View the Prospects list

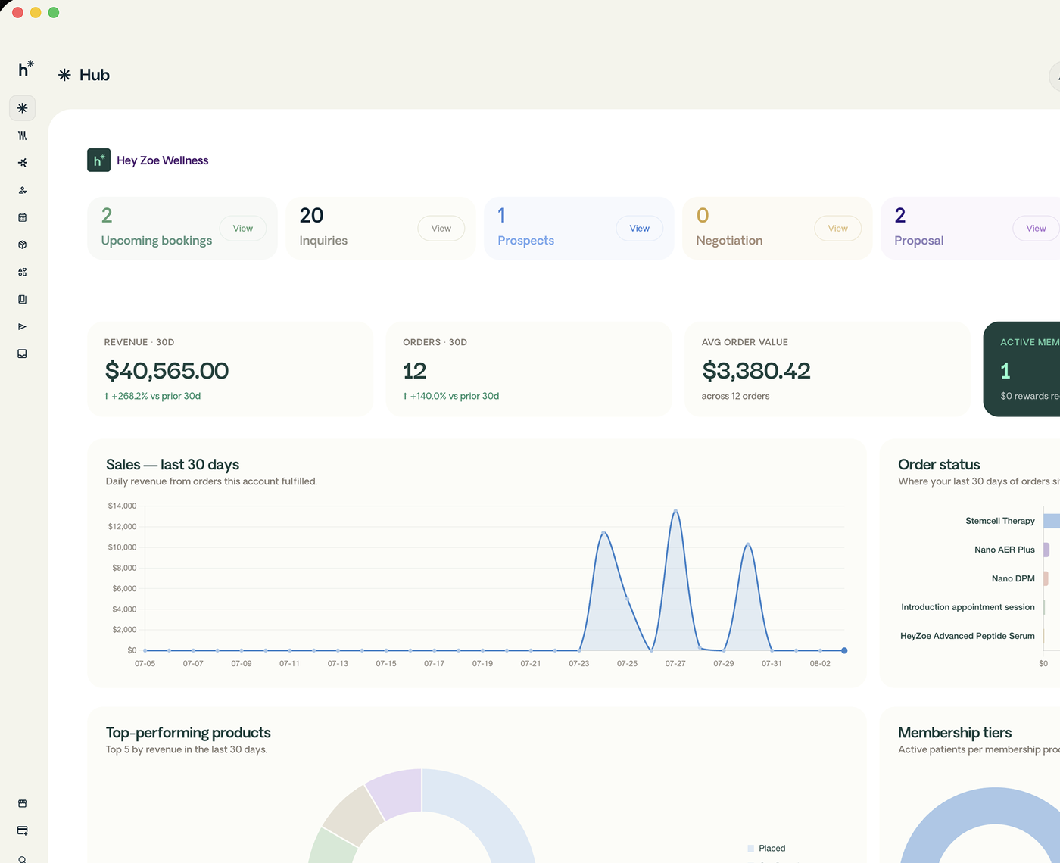point(640,228)
